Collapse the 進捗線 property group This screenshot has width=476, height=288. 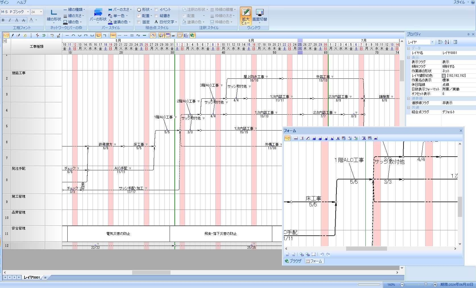coord(408,98)
